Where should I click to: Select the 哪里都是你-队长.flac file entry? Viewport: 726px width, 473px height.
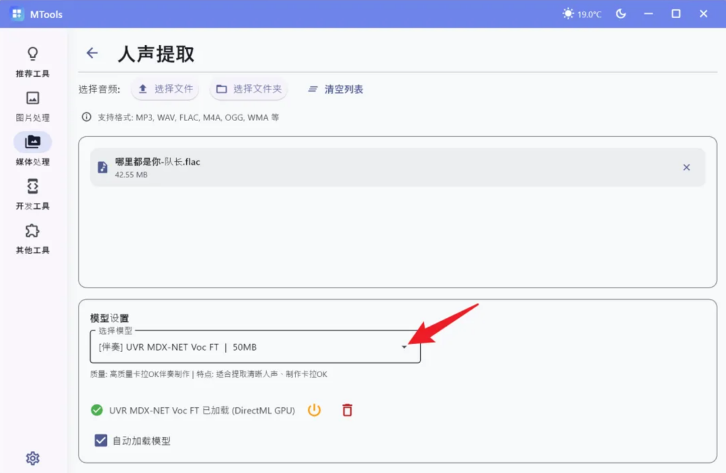click(x=398, y=167)
